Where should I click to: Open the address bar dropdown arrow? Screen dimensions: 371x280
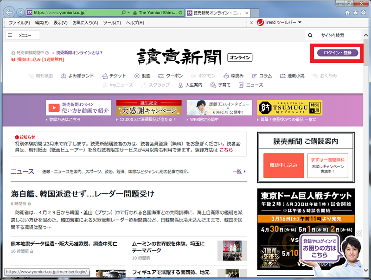[129, 13]
